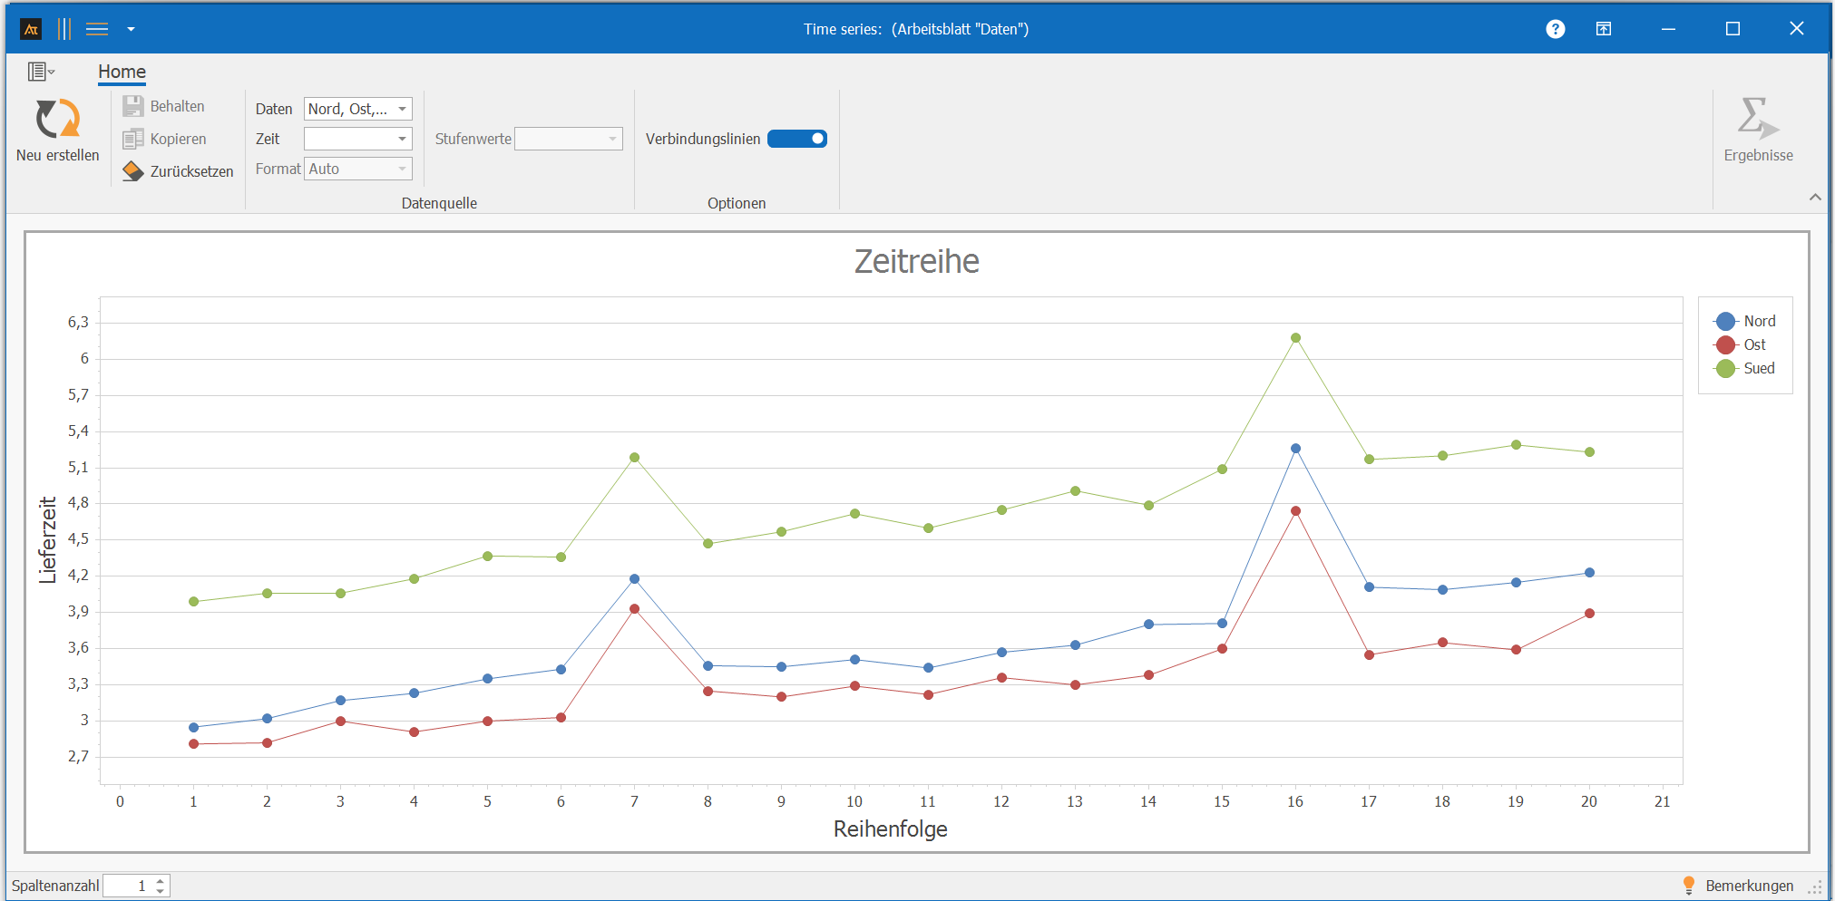Switch to the Home tab

tap(122, 72)
